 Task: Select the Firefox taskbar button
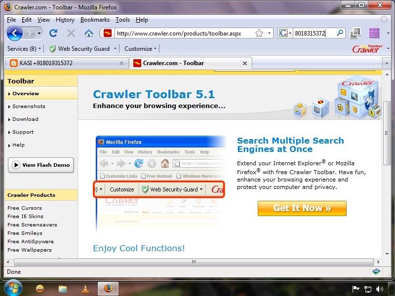pos(108,289)
